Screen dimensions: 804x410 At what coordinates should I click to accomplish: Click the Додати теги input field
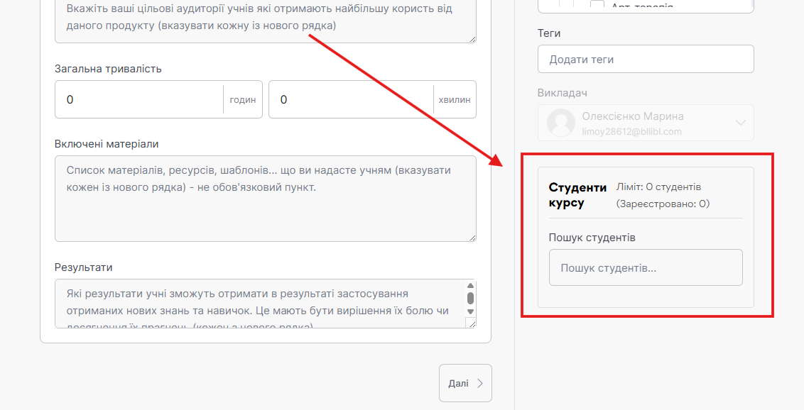click(645, 60)
